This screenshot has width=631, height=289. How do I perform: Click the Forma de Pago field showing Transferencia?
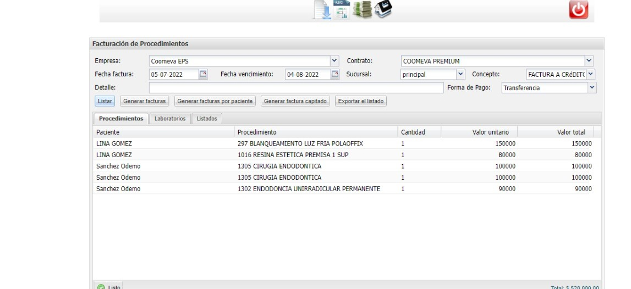(x=545, y=87)
